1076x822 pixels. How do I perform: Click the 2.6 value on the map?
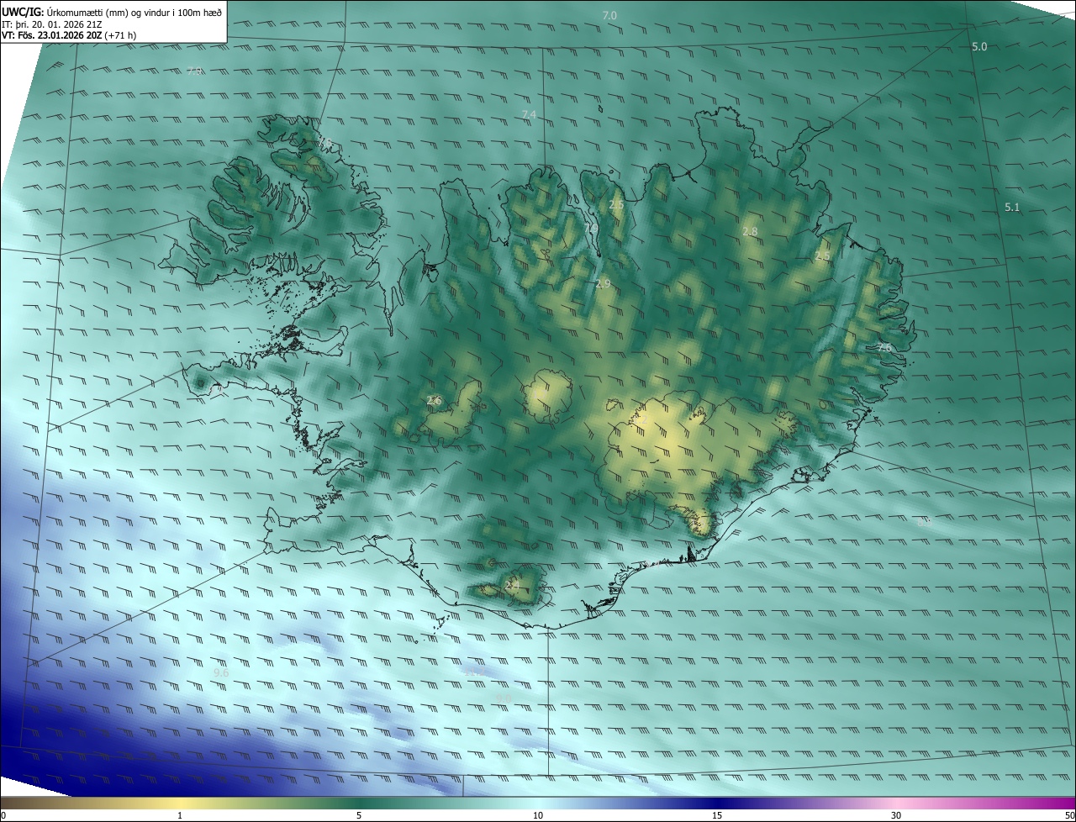click(434, 401)
